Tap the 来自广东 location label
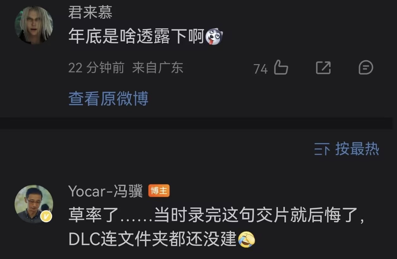Image resolution: width=397 pixels, height=259 pixels. click(158, 68)
